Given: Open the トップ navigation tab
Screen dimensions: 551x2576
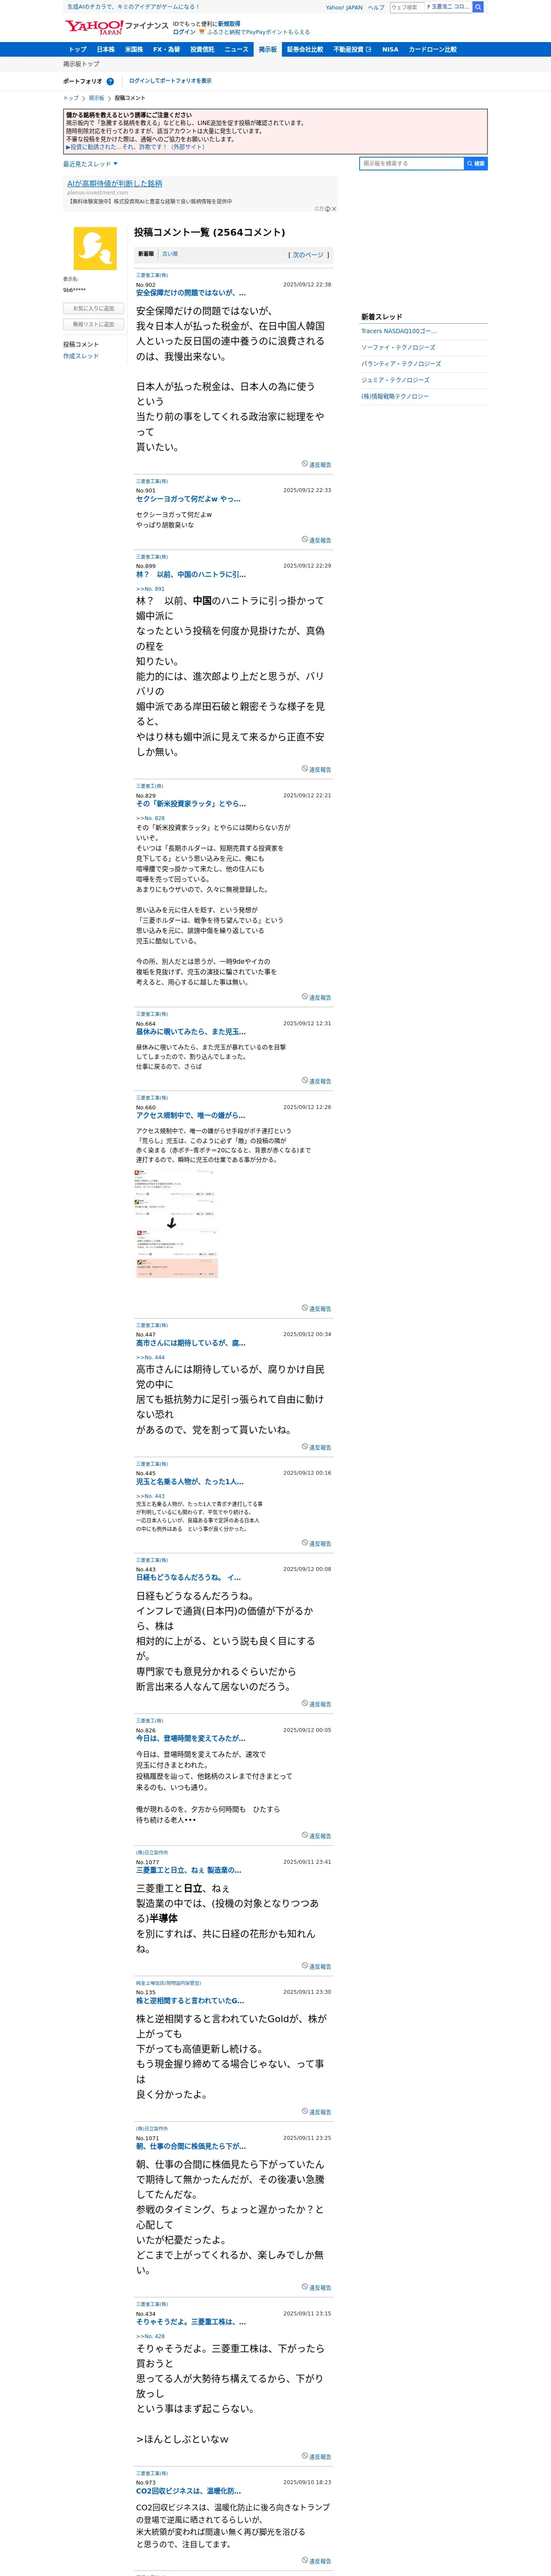Looking at the screenshot, I should [77, 49].
